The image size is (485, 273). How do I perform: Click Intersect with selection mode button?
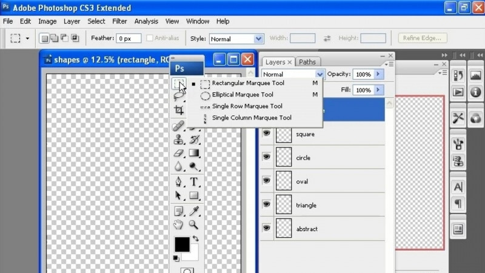(x=75, y=38)
